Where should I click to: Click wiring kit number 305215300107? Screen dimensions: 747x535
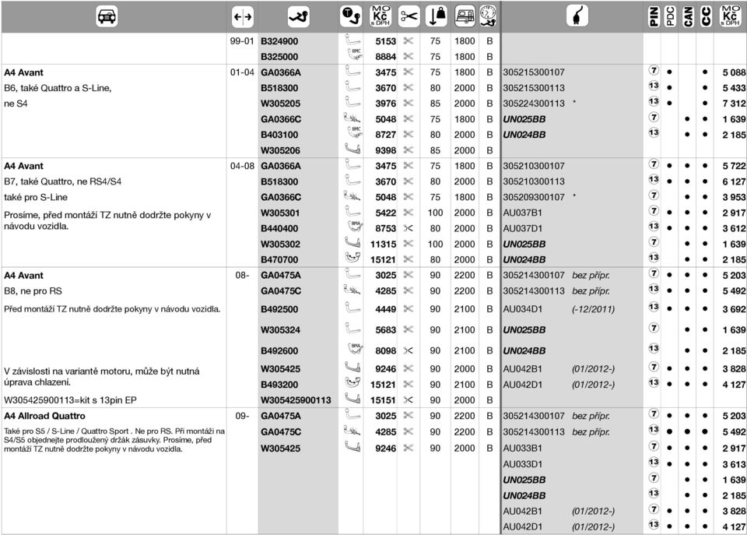coord(534,72)
